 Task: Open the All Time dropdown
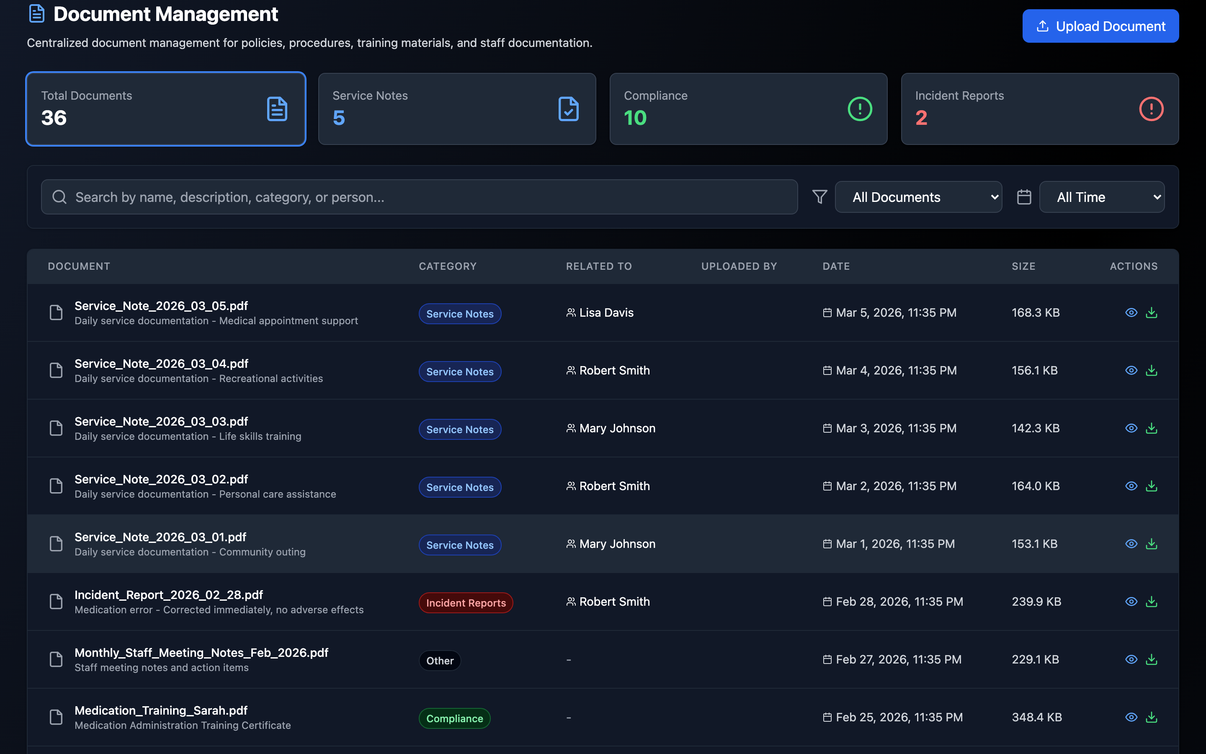(1102, 196)
